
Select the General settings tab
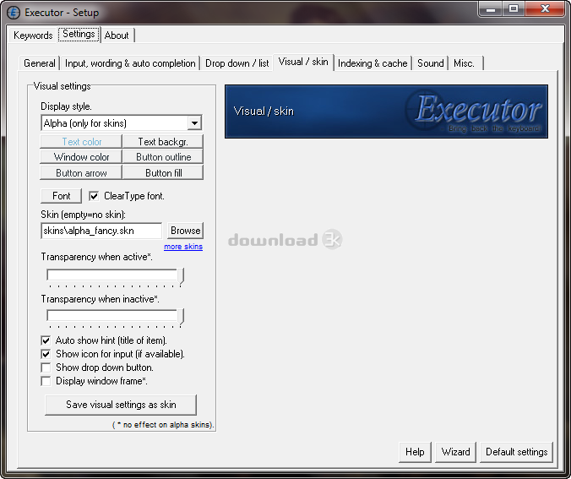pyautogui.click(x=40, y=63)
